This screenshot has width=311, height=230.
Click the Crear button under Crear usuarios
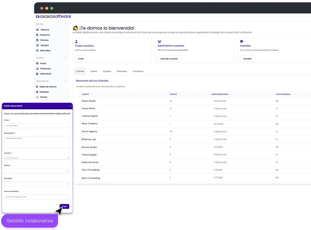click(81, 59)
